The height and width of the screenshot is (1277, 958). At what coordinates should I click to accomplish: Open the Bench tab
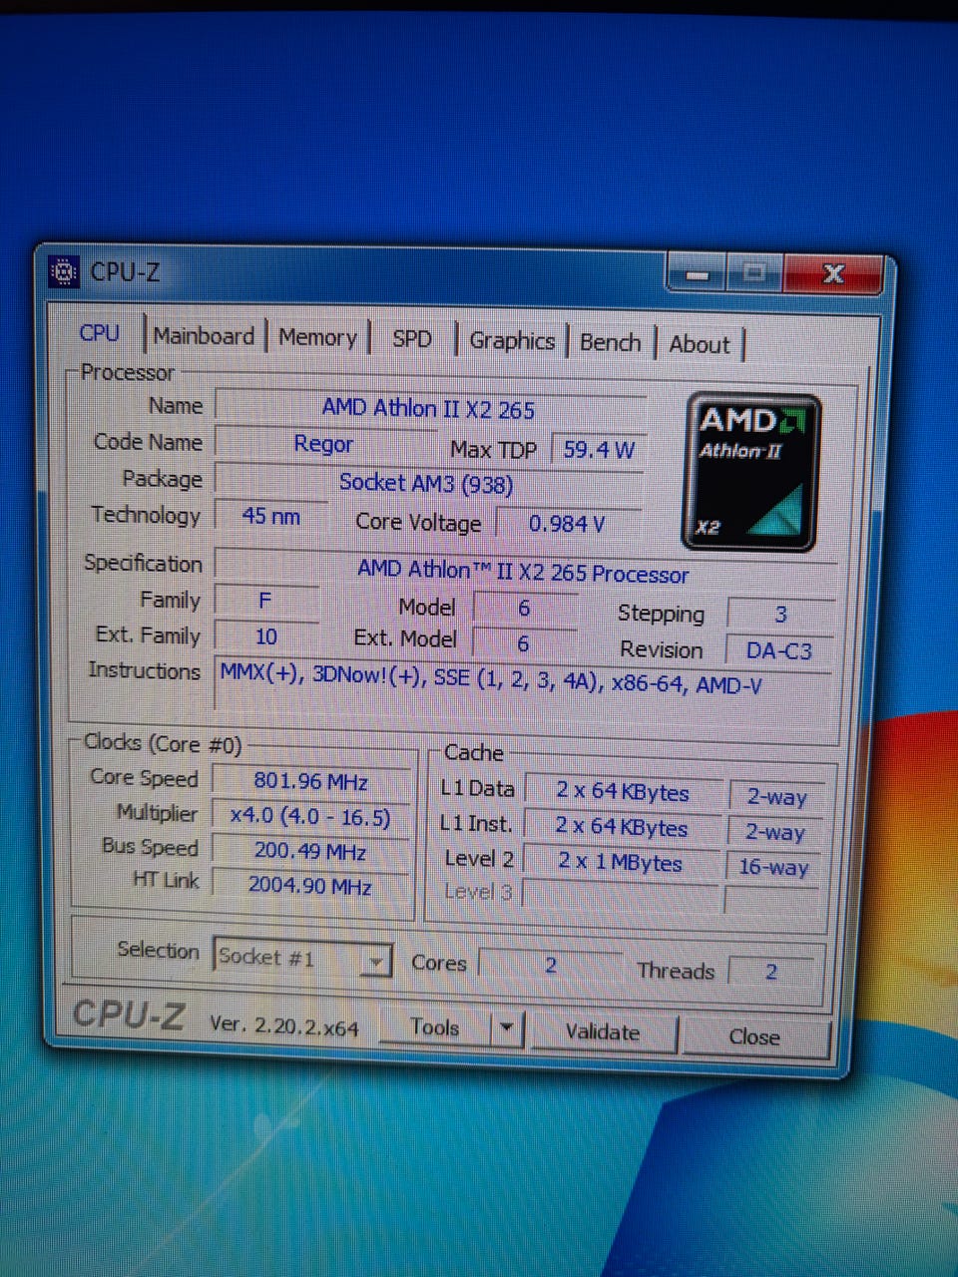[x=610, y=343]
